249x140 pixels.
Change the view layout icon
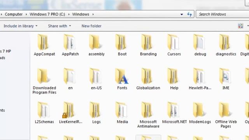240,26
